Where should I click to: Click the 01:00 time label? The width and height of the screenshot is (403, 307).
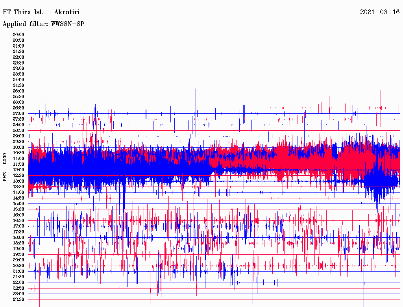(x=18, y=46)
